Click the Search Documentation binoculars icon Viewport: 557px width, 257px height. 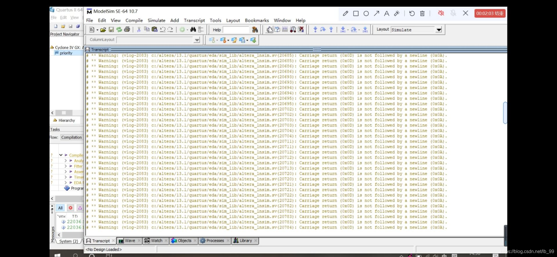(255, 30)
